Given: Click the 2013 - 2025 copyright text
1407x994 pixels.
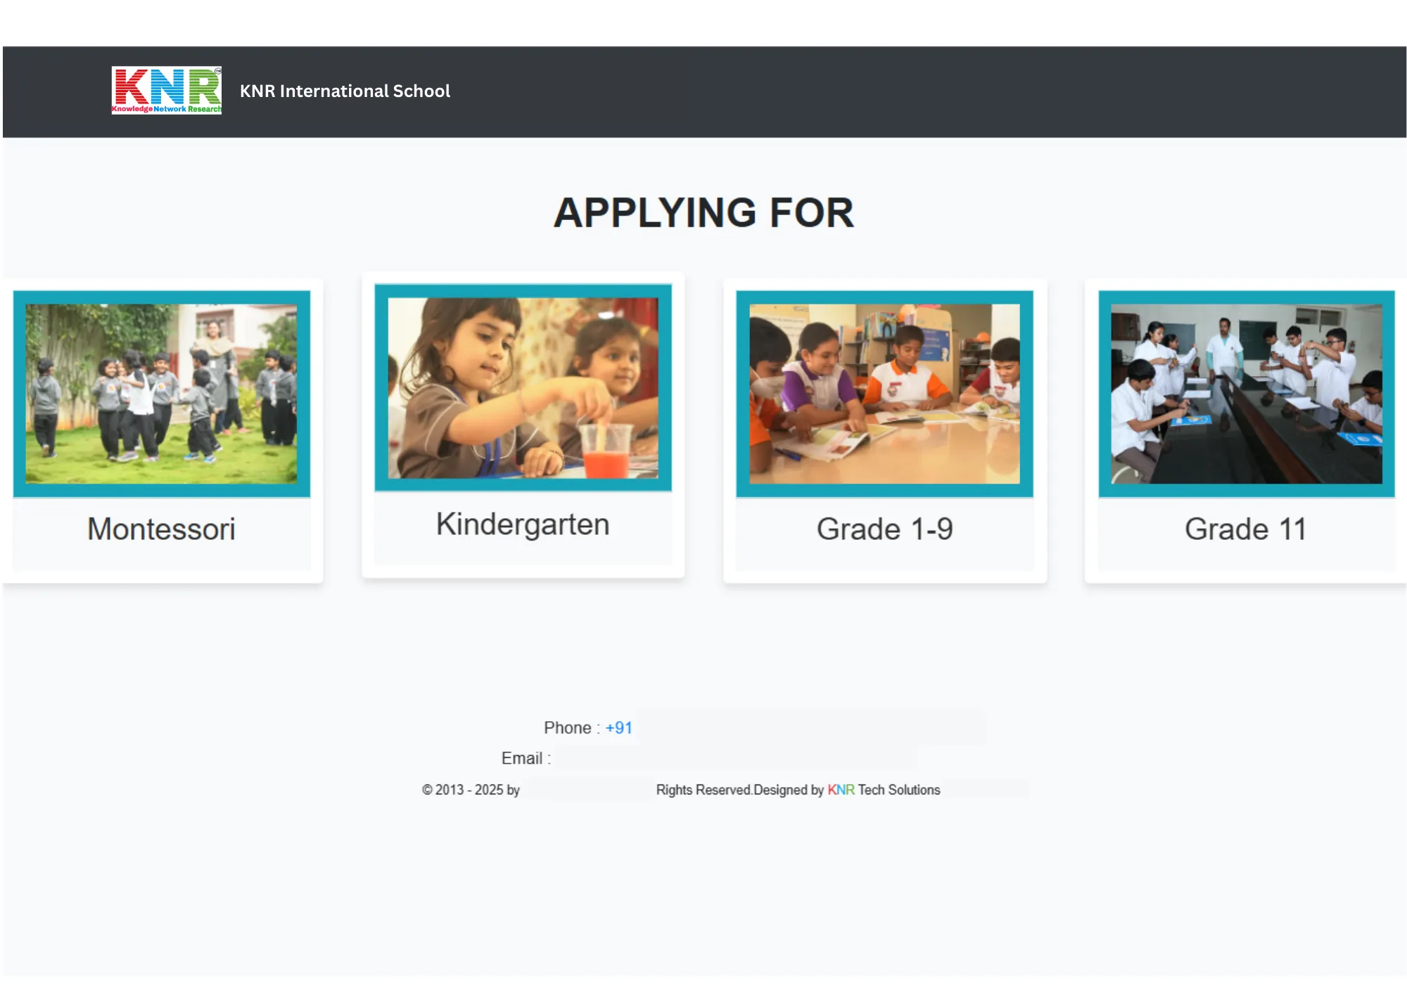Looking at the screenshot, I should pos(471,789).
